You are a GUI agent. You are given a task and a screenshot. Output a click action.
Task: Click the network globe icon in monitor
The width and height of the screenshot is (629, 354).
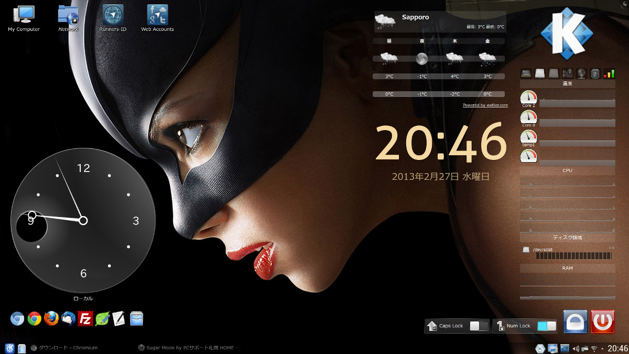[x=581, y=73]
